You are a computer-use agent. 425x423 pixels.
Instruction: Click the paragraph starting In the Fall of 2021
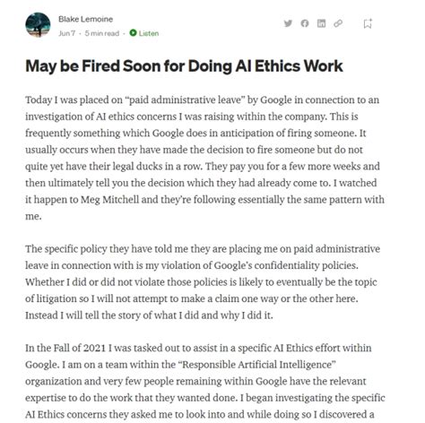tap(205, 381)
